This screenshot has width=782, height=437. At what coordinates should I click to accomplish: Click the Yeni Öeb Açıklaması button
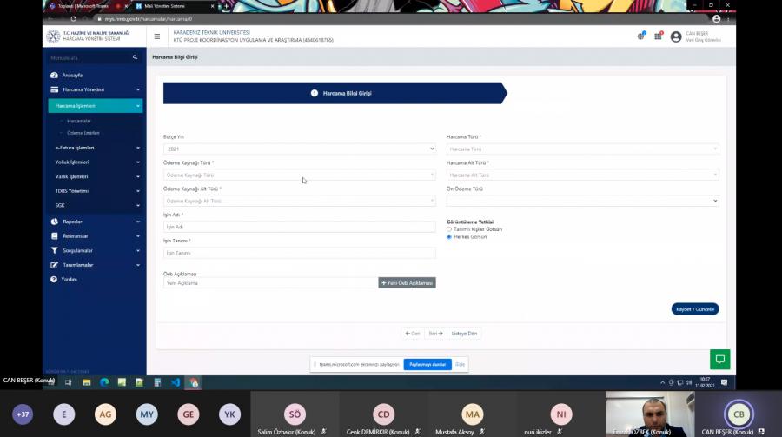tap(407, 283)
